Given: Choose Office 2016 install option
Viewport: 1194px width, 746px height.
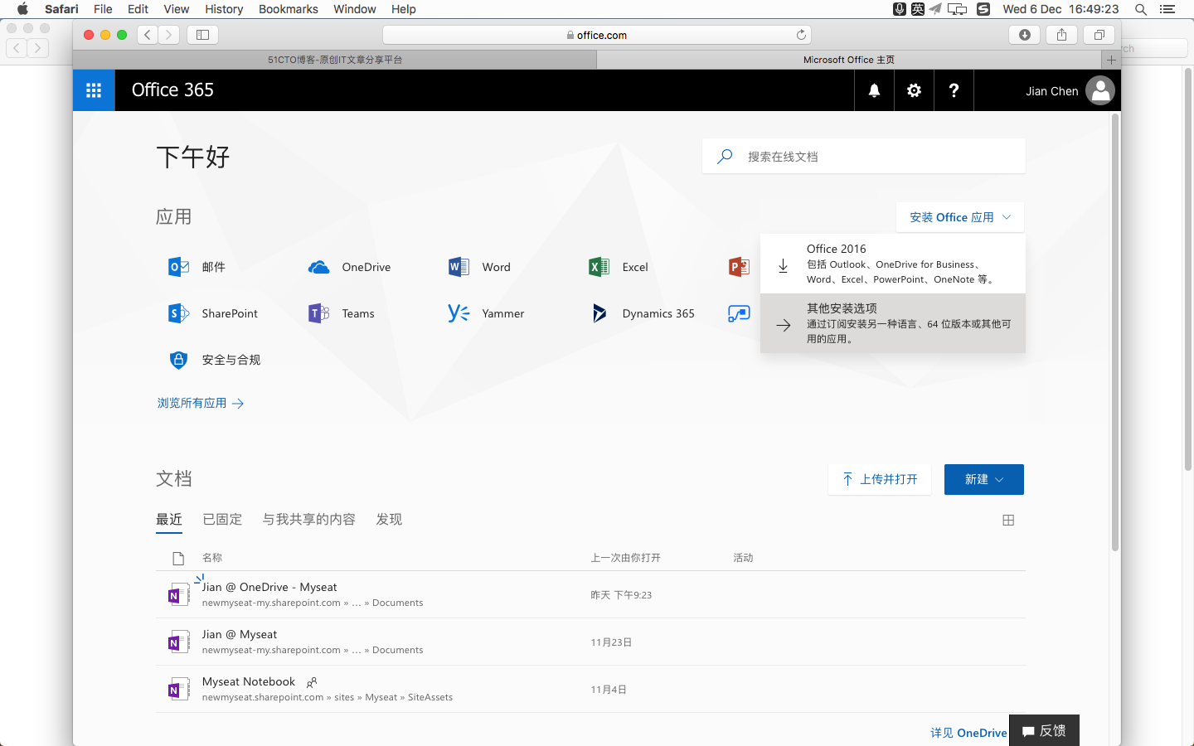Looking at the screenshot, I should (x=893, y=264).
